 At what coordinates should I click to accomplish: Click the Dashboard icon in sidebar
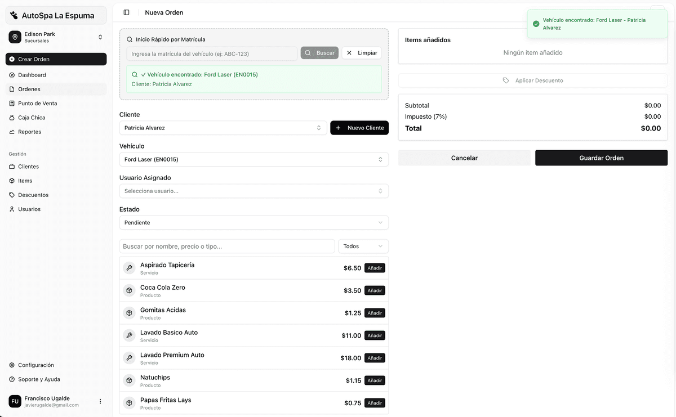pyautogui.click(x=12, y=75)
